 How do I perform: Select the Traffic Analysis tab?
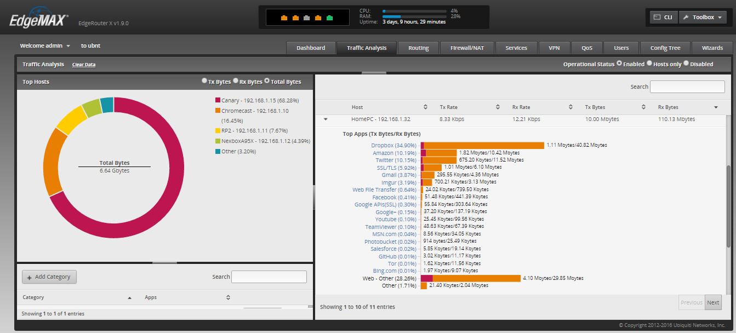click(367, 48)
